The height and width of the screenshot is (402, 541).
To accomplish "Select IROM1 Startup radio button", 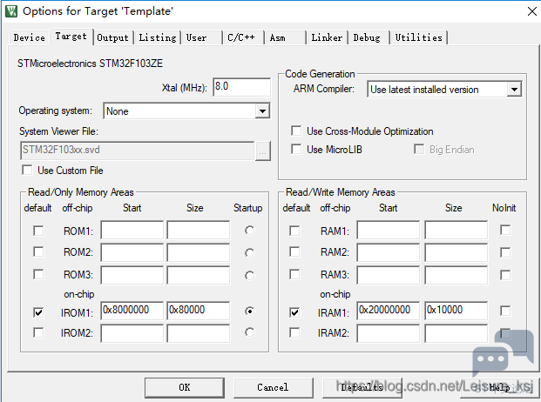I will pyautogui.click(x=249, y=312).
